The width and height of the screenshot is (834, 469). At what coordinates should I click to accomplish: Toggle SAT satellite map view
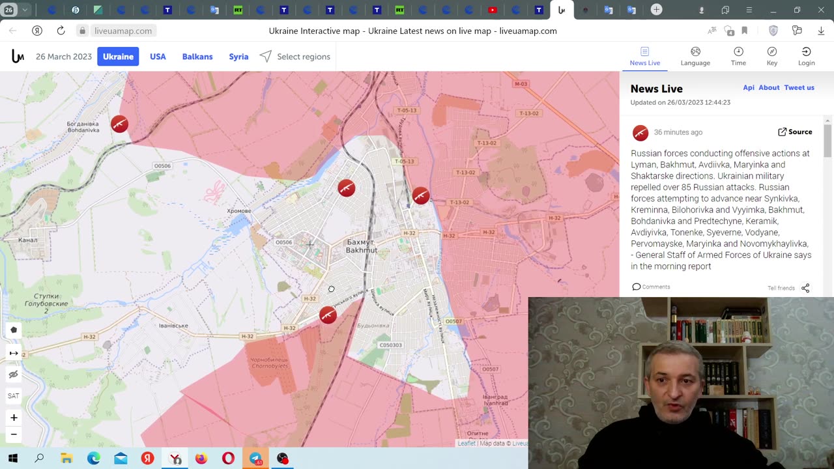click(x=14, y=396)
